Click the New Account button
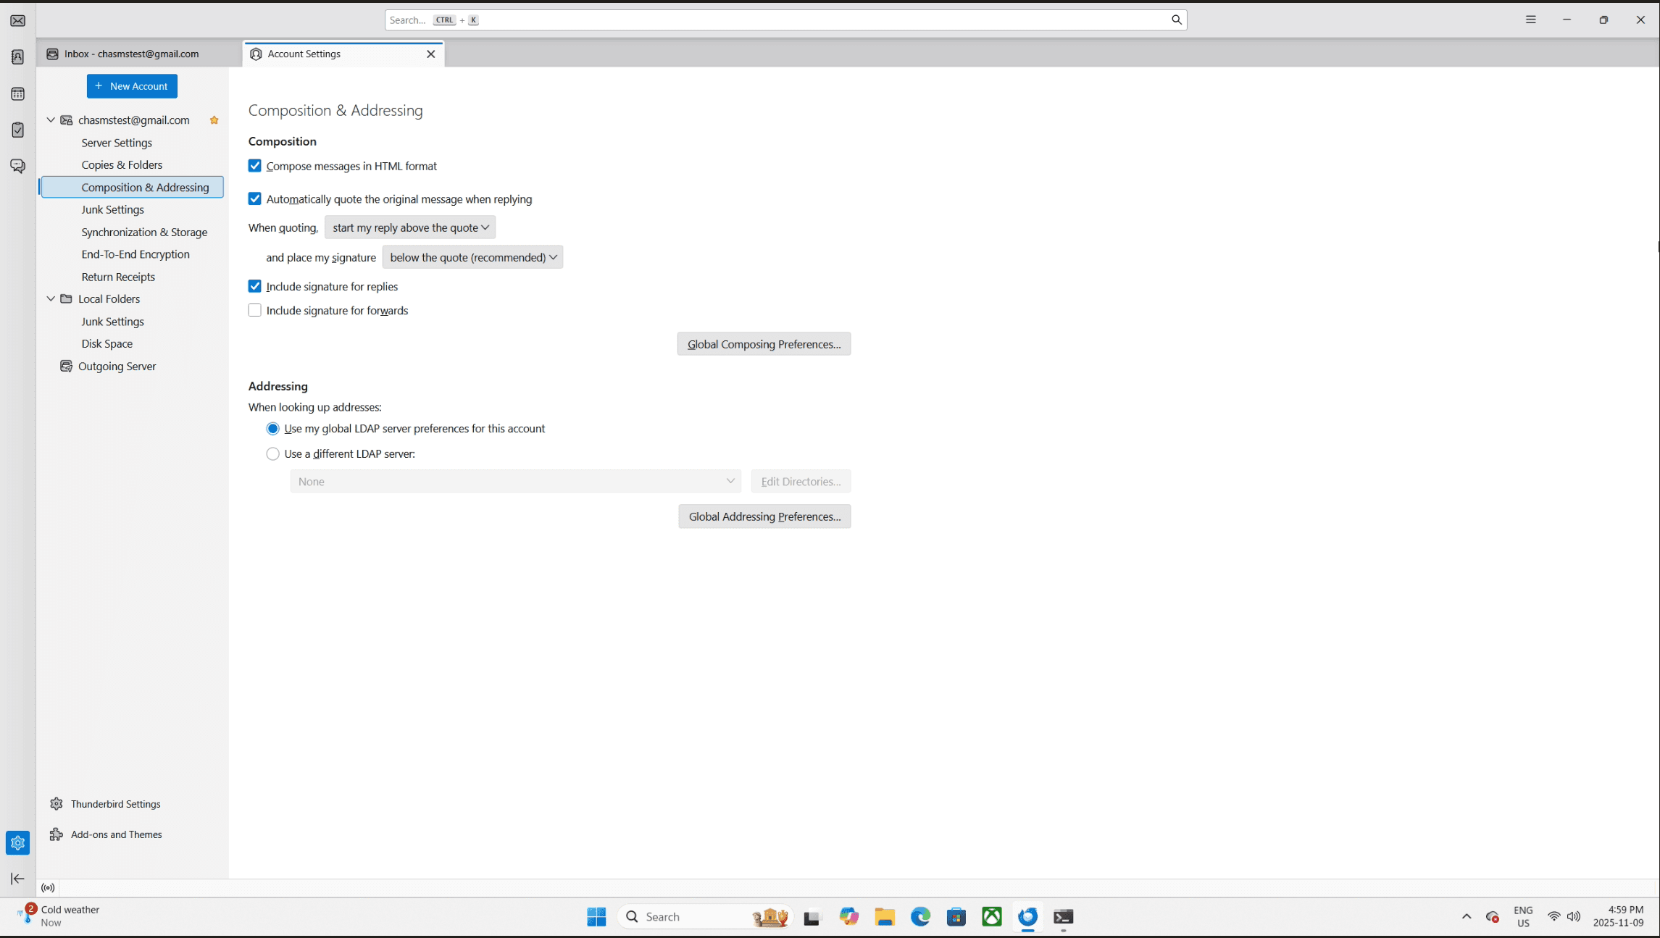This screenshot has width=1660, height=938. click(x=132, y=86)
